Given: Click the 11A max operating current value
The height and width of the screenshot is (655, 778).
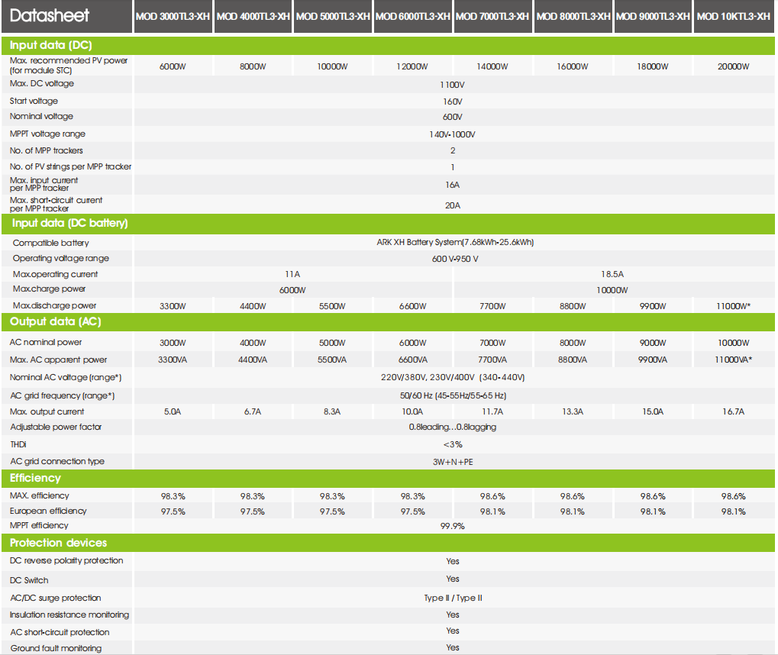Looking at the screenshot, I should (x=292, y=274).
